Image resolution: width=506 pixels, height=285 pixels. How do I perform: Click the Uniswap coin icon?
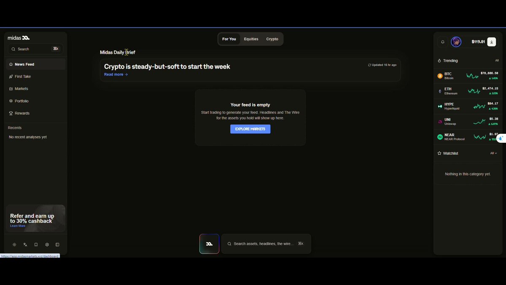(x=440, y=122)
